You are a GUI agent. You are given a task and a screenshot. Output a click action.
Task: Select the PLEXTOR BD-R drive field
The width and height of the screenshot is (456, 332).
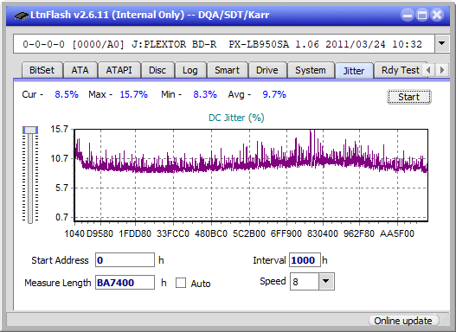[x=223, y=44]
